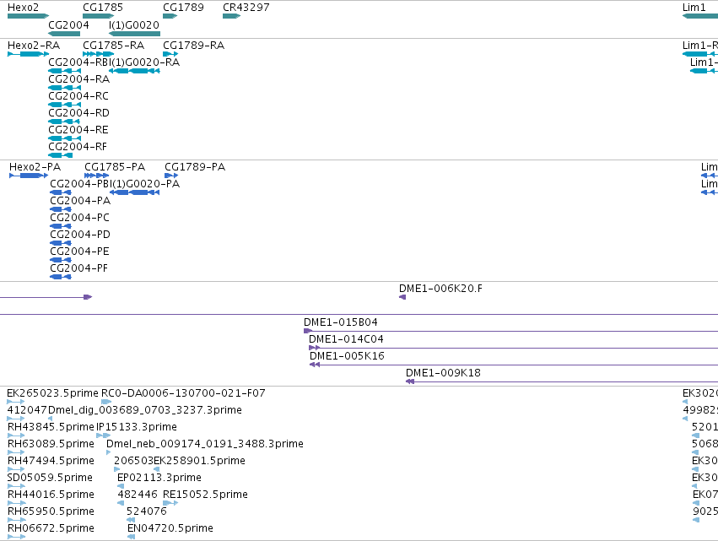Click protein CG2004-PF label
Image resolution: width=718 pixels, height=541 pixels.
coord(78,268)
